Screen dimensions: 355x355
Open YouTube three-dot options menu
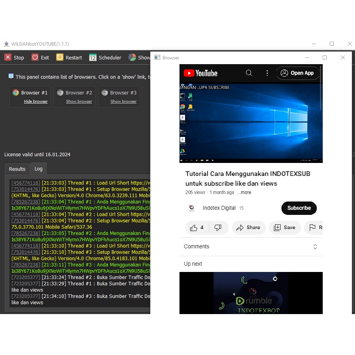point(267,73)
